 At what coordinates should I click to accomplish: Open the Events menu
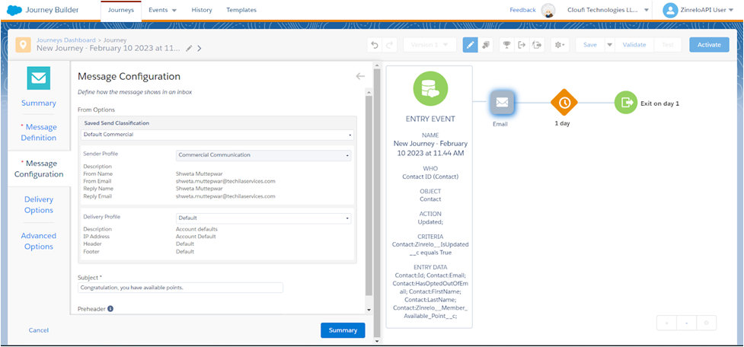click(162, 10)
